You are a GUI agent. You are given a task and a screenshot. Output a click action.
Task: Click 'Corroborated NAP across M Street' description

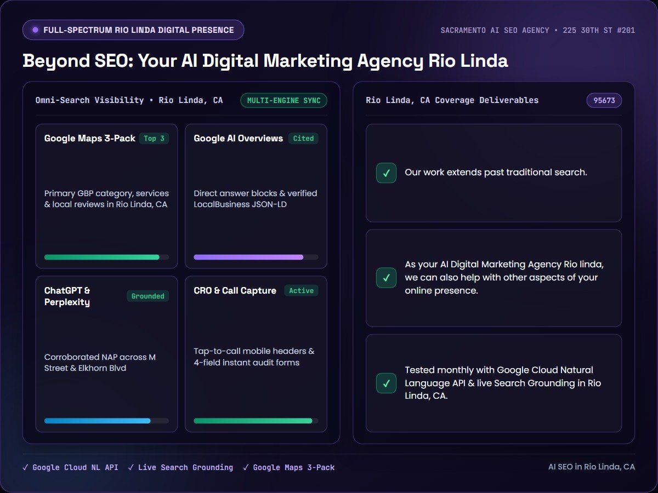coord(100,363)
